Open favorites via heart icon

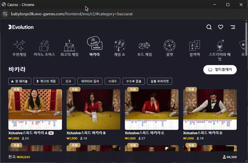tap(221, 27)
